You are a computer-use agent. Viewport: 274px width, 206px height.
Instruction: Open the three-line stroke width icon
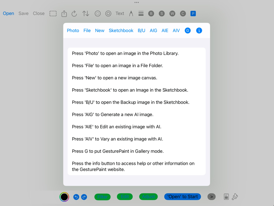tap(141, 13)
